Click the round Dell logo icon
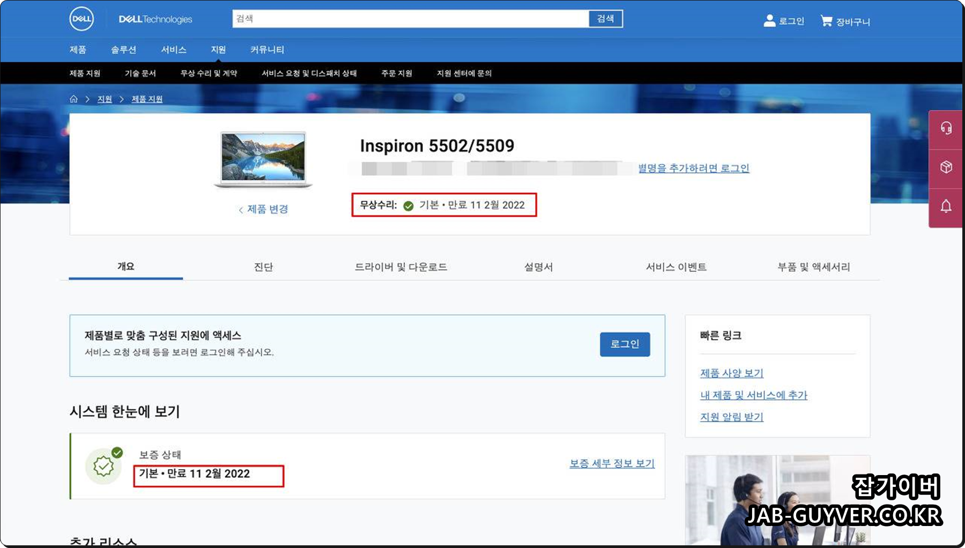 coord(81,19)
